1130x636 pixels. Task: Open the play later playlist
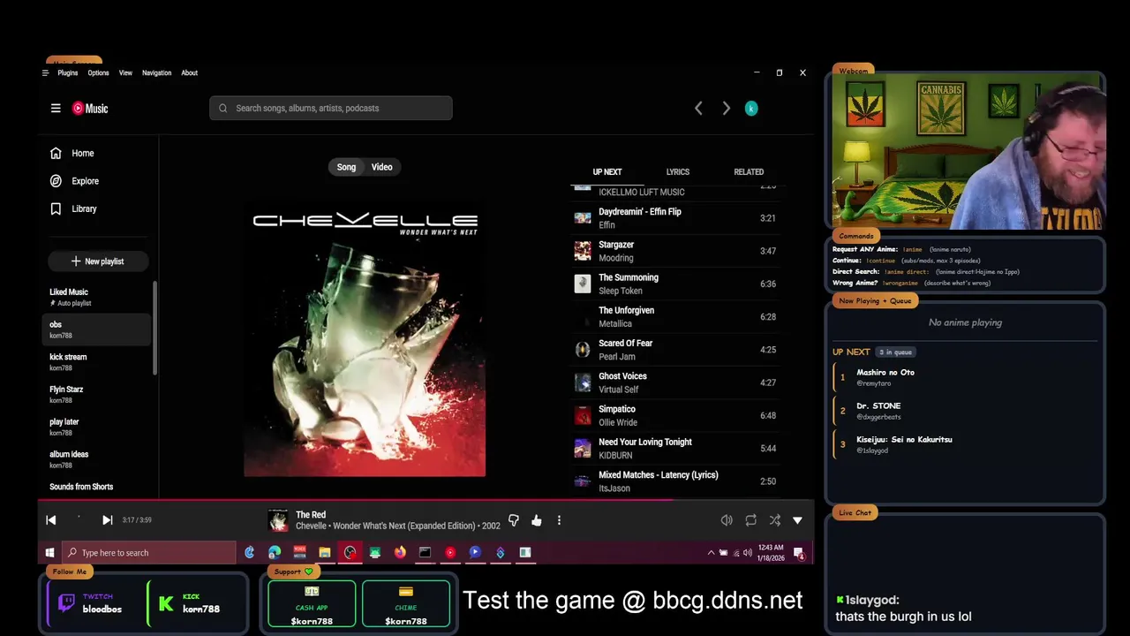click(98, 427)
